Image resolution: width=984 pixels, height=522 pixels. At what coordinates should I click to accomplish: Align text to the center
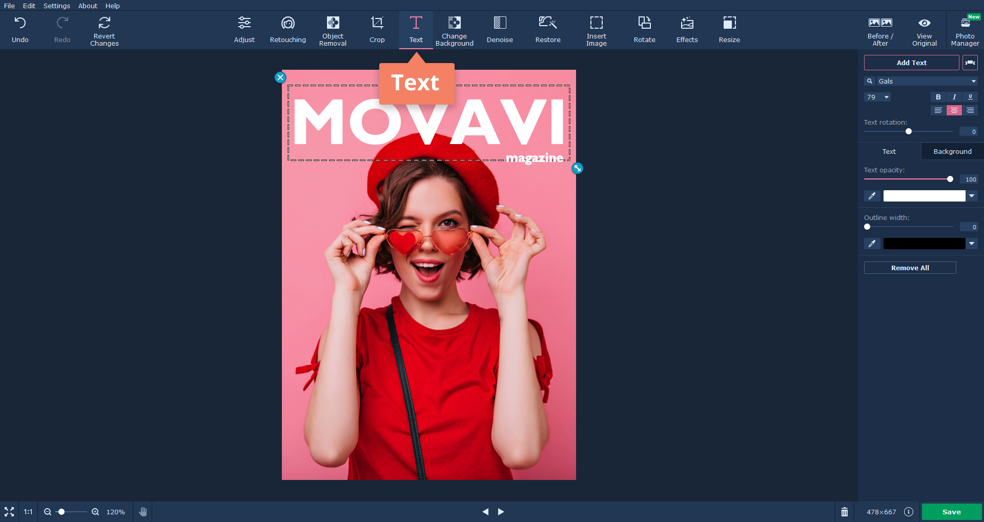[954, 110]
